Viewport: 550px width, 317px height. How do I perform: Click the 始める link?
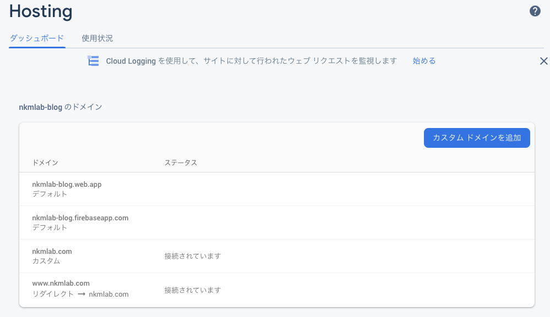[424, 61]
